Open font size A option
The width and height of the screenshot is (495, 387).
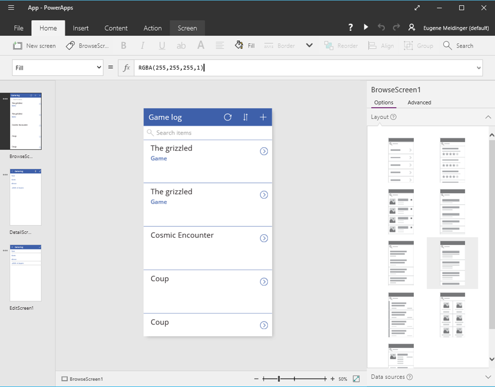(201, 45)
